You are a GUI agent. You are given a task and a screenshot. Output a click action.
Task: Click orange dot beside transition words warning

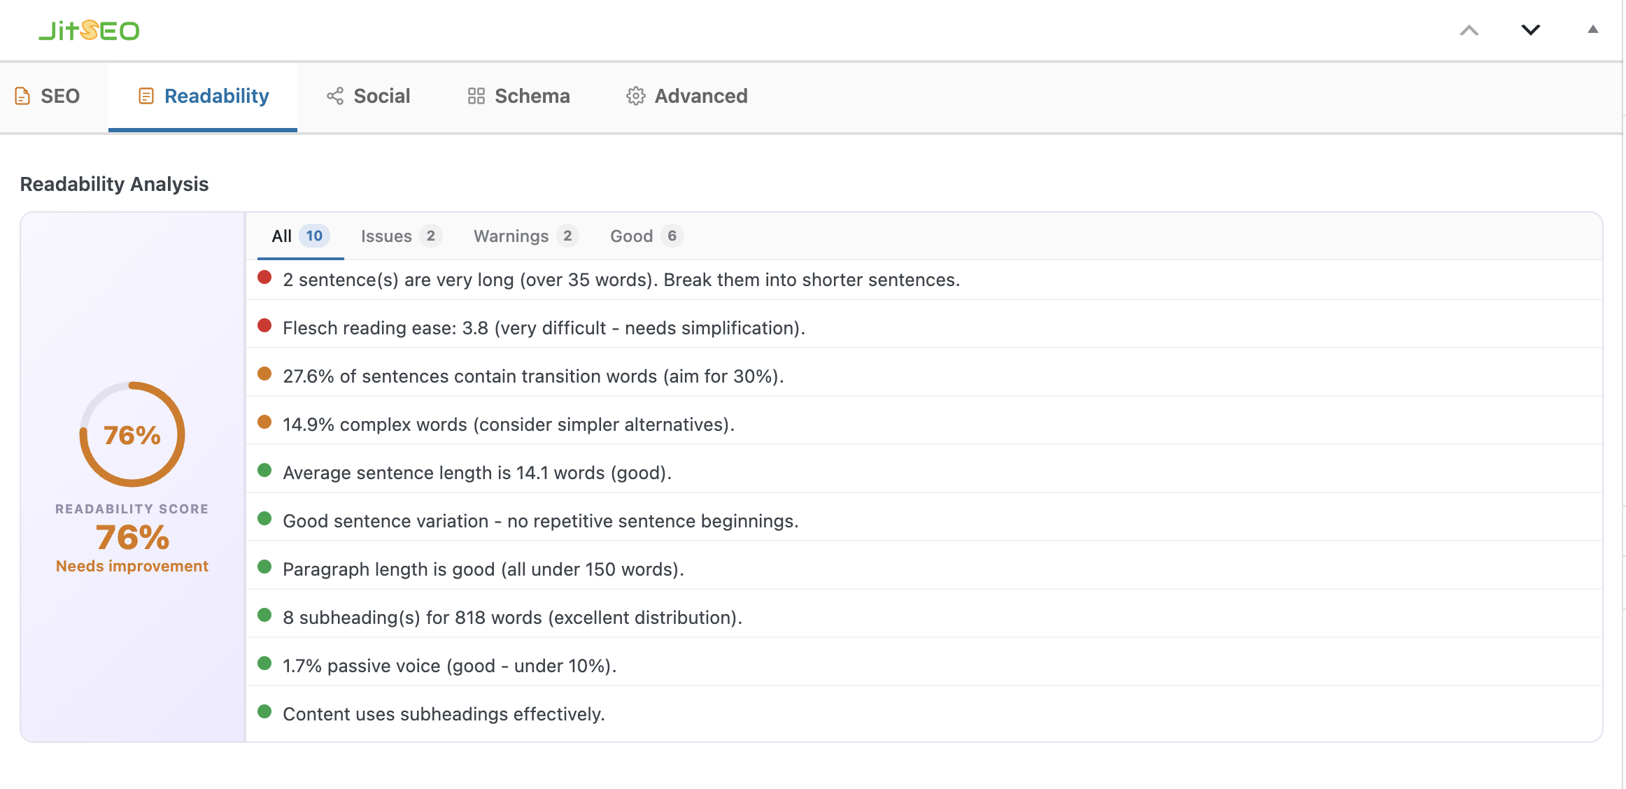264,374
